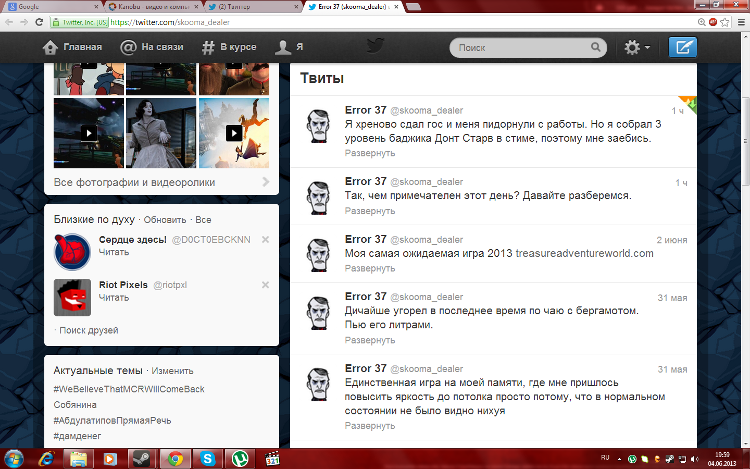Open the #дамденег trending topic
This screenshot has height=469, width=750.
click(x=78, y=436)
